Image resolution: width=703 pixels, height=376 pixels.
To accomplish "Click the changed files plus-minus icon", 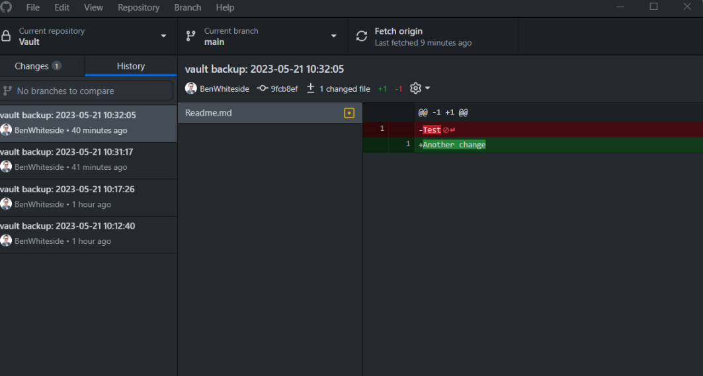I will [x=310, y=89].
